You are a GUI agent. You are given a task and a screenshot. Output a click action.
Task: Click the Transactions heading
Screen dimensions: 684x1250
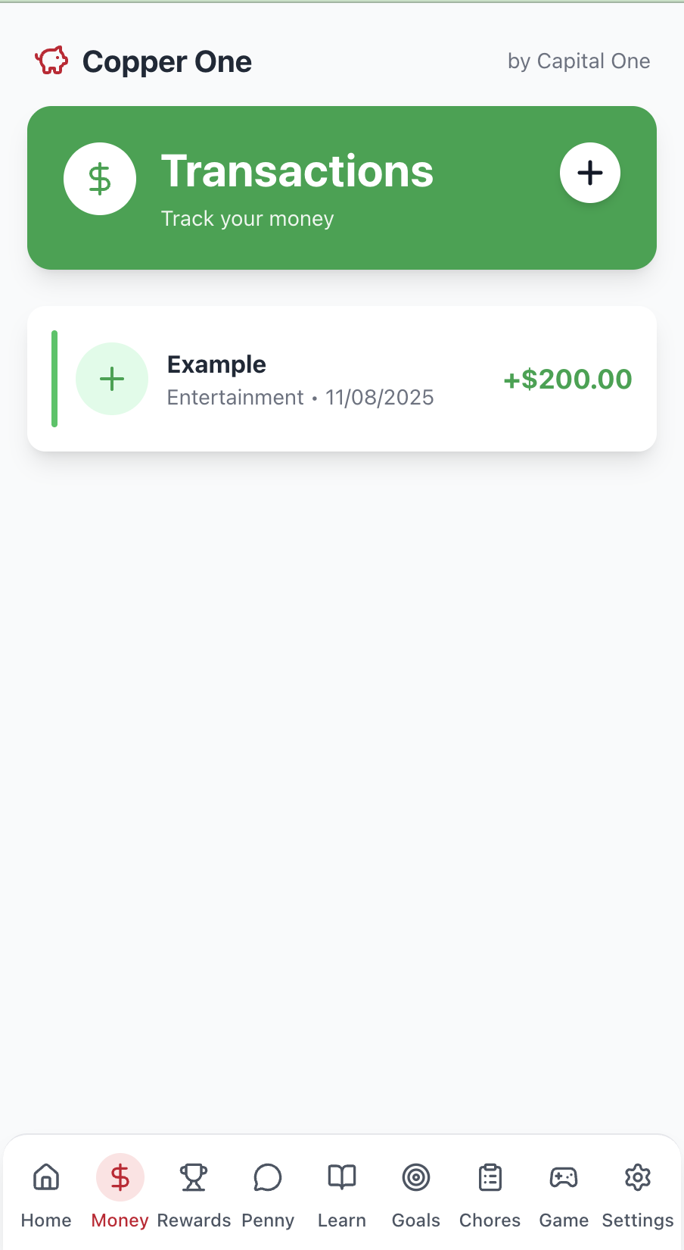[x=297, y=171]
